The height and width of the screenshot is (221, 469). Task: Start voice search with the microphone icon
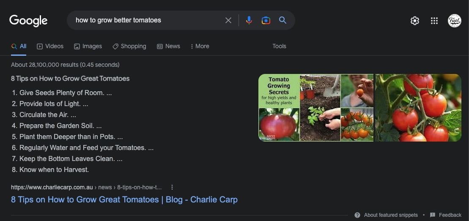coord(249,20)
